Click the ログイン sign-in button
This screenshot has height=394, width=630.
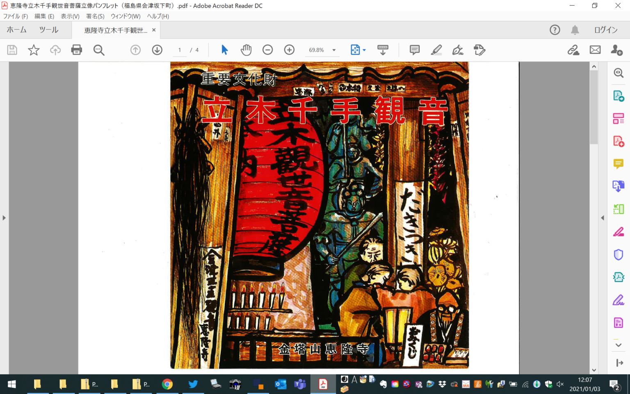pyautogui.click(x=606, y=30)
